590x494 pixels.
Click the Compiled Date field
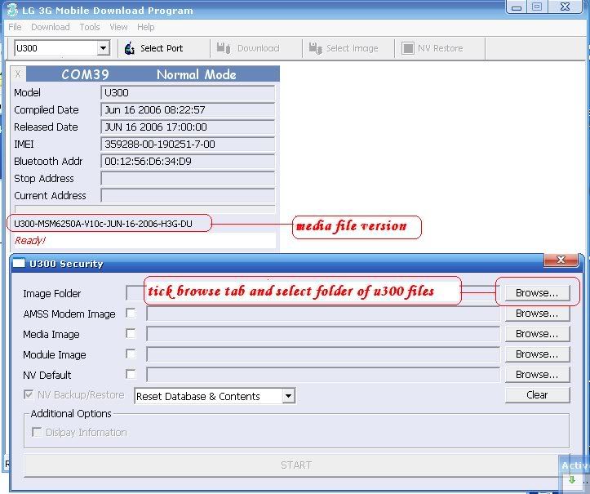(188, 109)
